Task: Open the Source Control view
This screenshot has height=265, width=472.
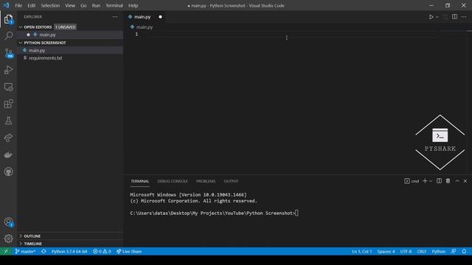Action: tap(8, 54)
